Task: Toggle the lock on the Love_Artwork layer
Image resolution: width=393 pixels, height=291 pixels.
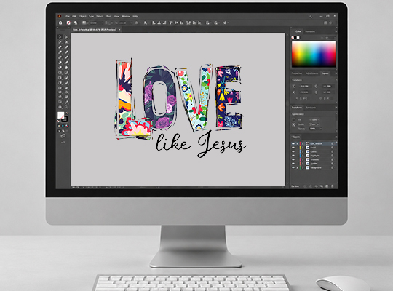Action: point(297,143)
